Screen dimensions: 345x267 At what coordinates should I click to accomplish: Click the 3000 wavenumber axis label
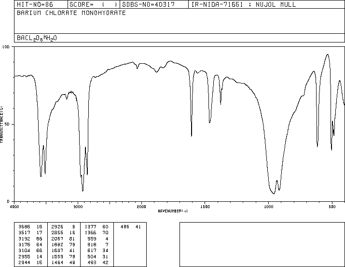(x=78, y=207)
